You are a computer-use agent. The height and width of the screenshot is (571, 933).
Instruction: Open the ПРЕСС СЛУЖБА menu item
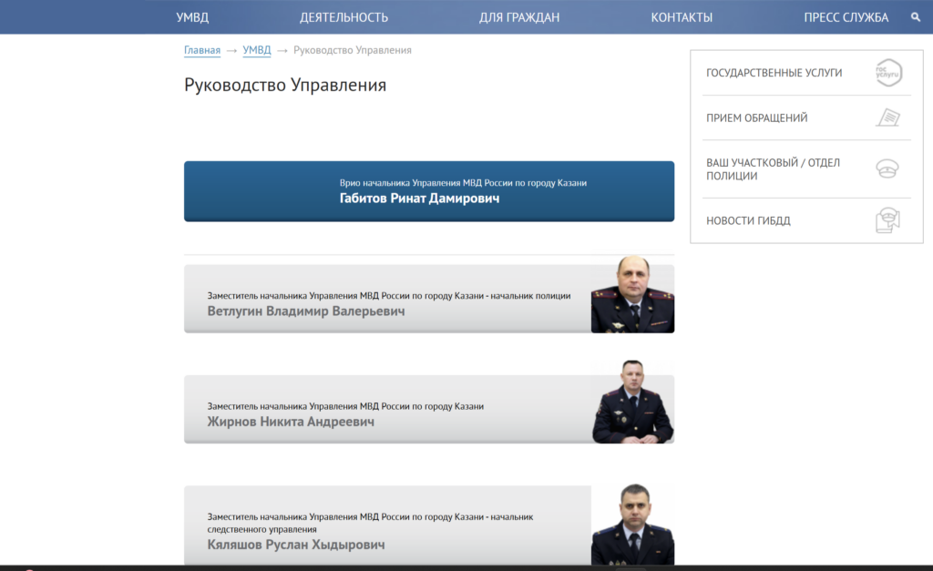(846, 17)
